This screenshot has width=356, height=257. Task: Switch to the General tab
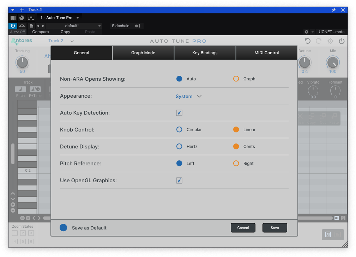pos(82,53)
